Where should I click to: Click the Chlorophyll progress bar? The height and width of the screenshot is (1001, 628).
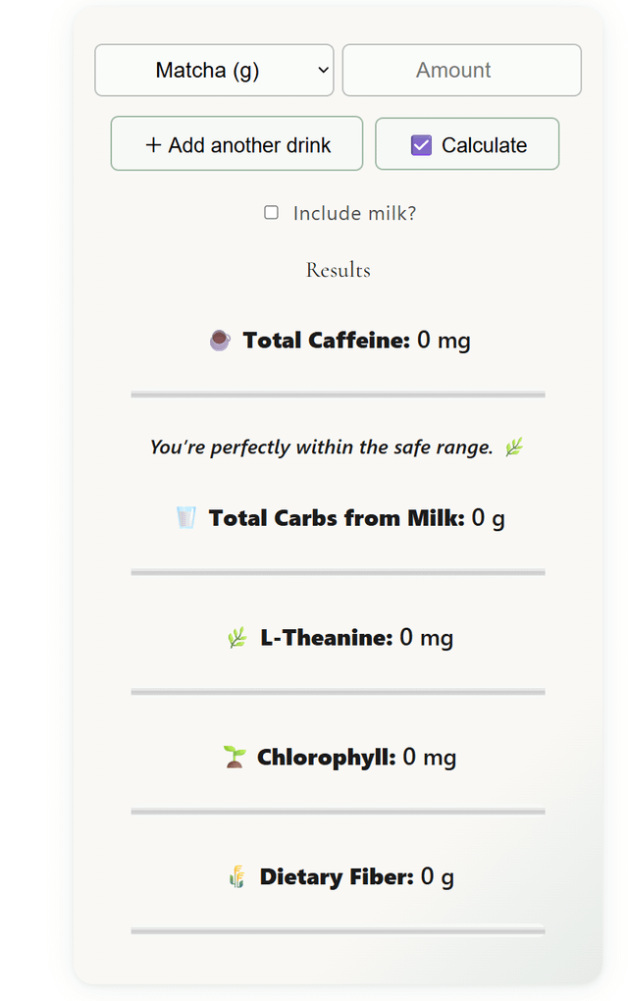point(338,812)
